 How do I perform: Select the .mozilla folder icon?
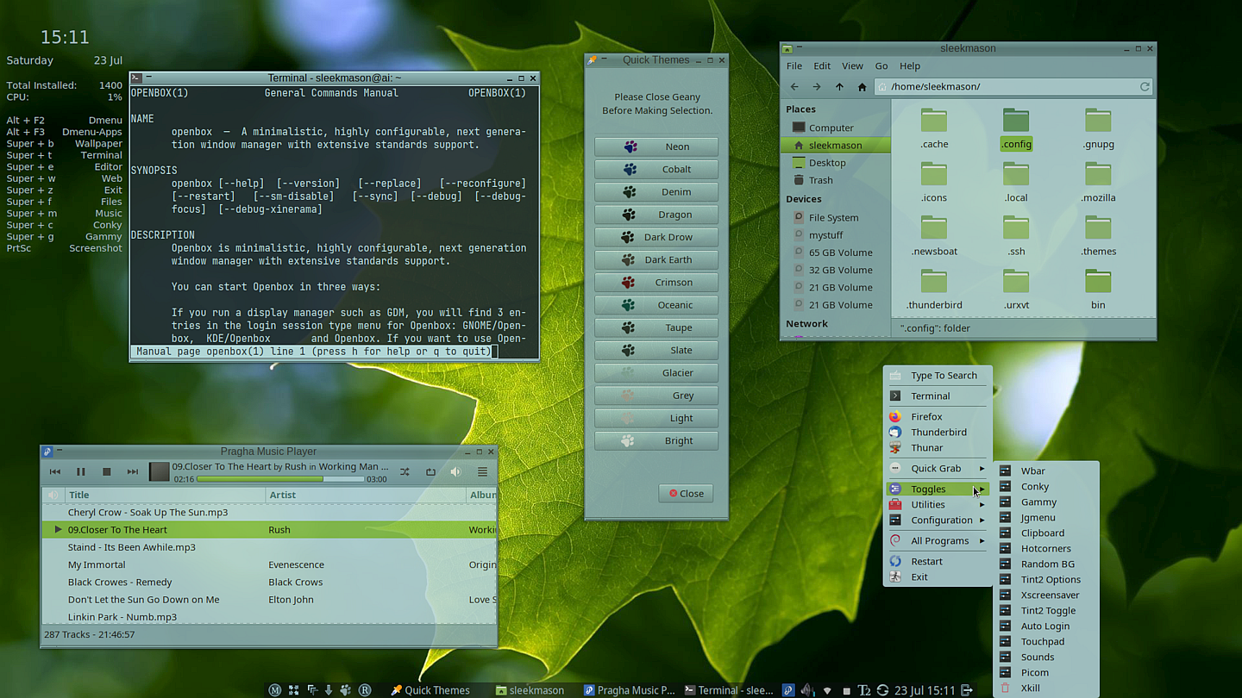pyautogui.click(x=1098, y=182)
